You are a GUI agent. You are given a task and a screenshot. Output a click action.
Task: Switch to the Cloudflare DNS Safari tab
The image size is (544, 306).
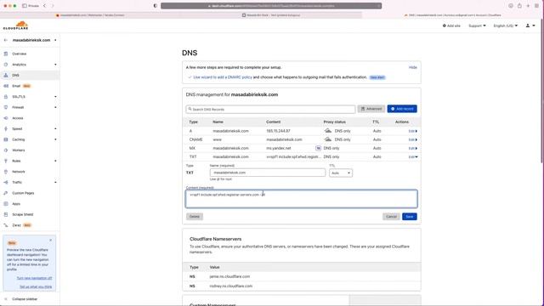point(453,15)
